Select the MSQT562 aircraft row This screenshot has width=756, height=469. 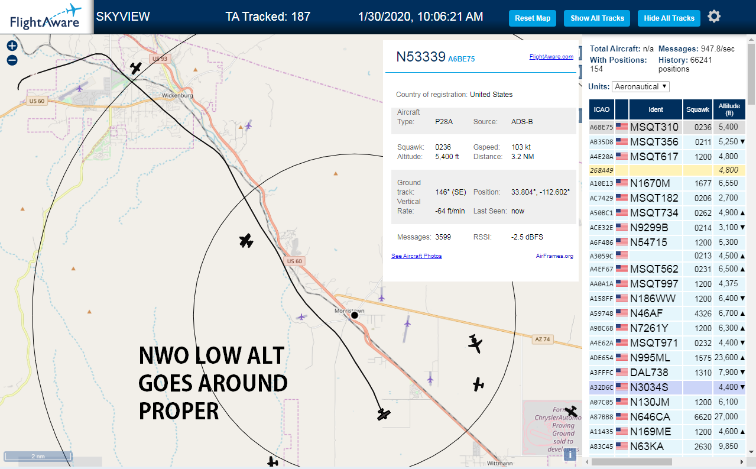(x=667, y=269)
